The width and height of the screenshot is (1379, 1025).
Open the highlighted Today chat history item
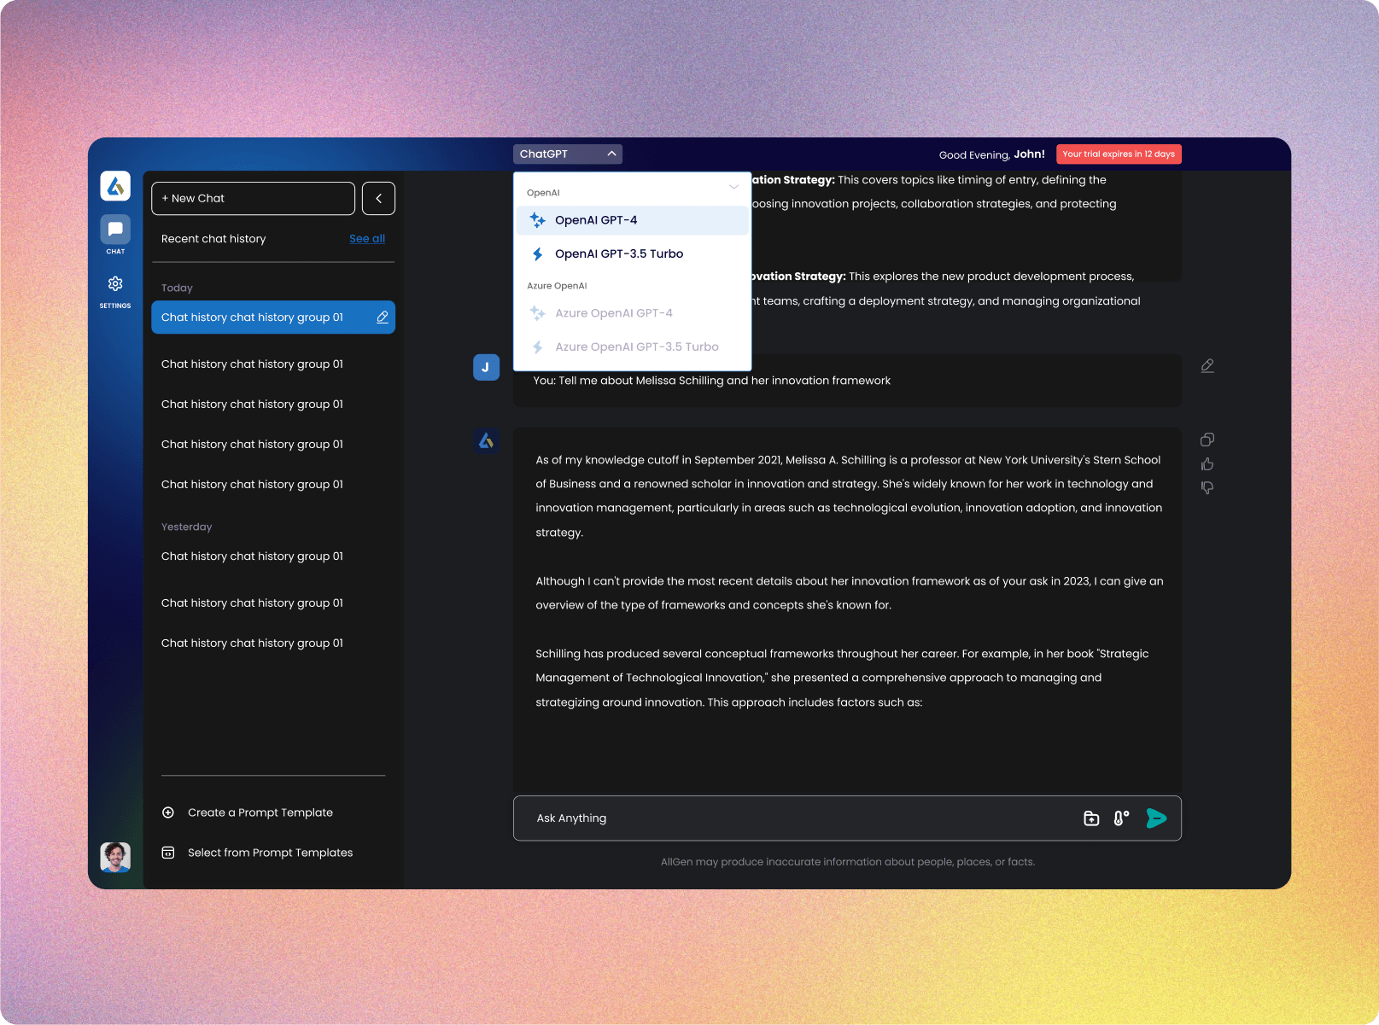273,317
